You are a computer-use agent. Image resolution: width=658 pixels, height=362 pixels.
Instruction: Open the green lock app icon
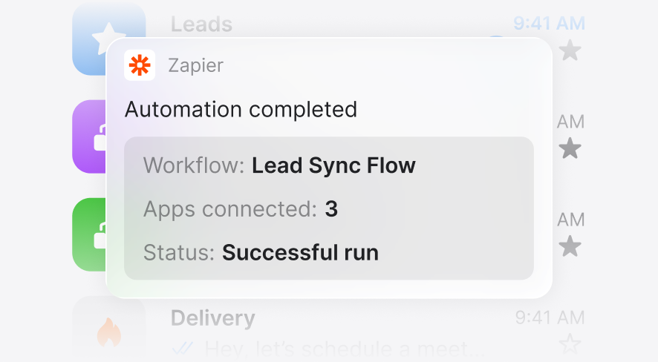point(89,234)
